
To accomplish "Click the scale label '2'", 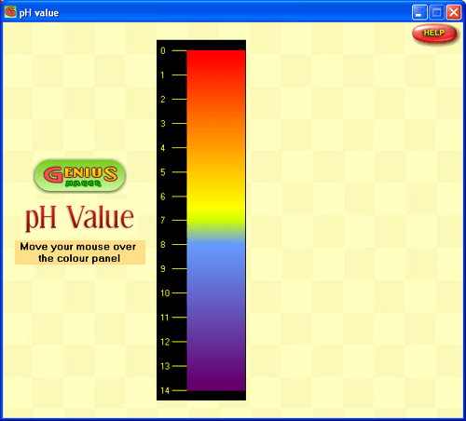I will click(163, 100).
